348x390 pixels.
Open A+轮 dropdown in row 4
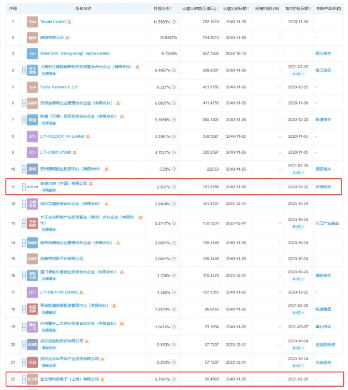[x=298, y=74]
